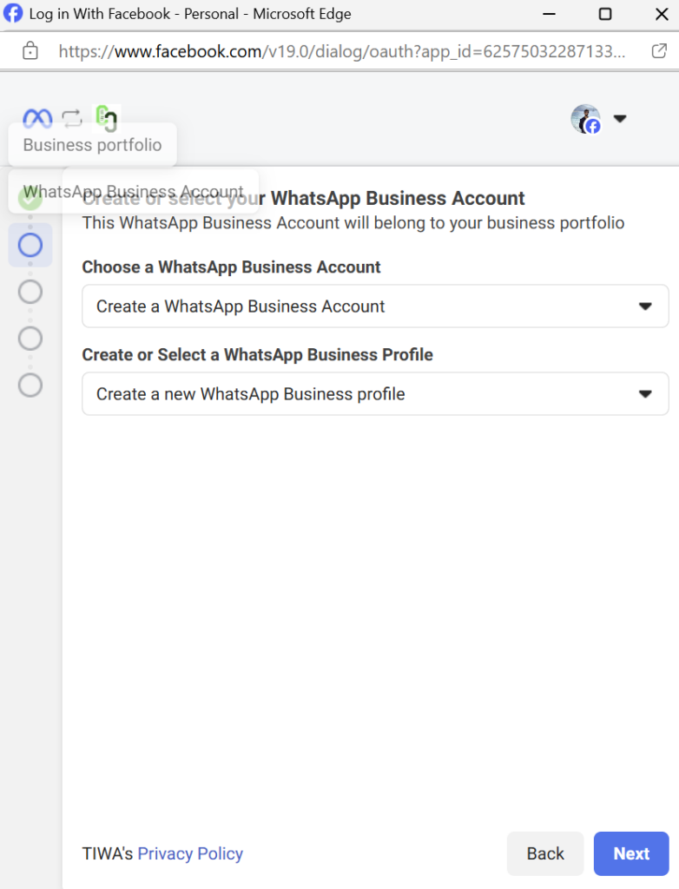Image resolution: width=679 pixels, height=889 pixels.
Task: Select the third step circle in sidebar
Action: click(30, 292)
